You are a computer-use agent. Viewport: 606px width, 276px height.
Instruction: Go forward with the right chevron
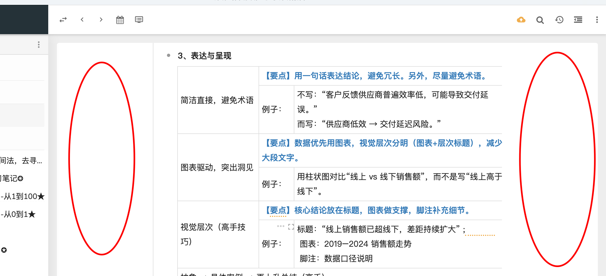click(101, 20)
